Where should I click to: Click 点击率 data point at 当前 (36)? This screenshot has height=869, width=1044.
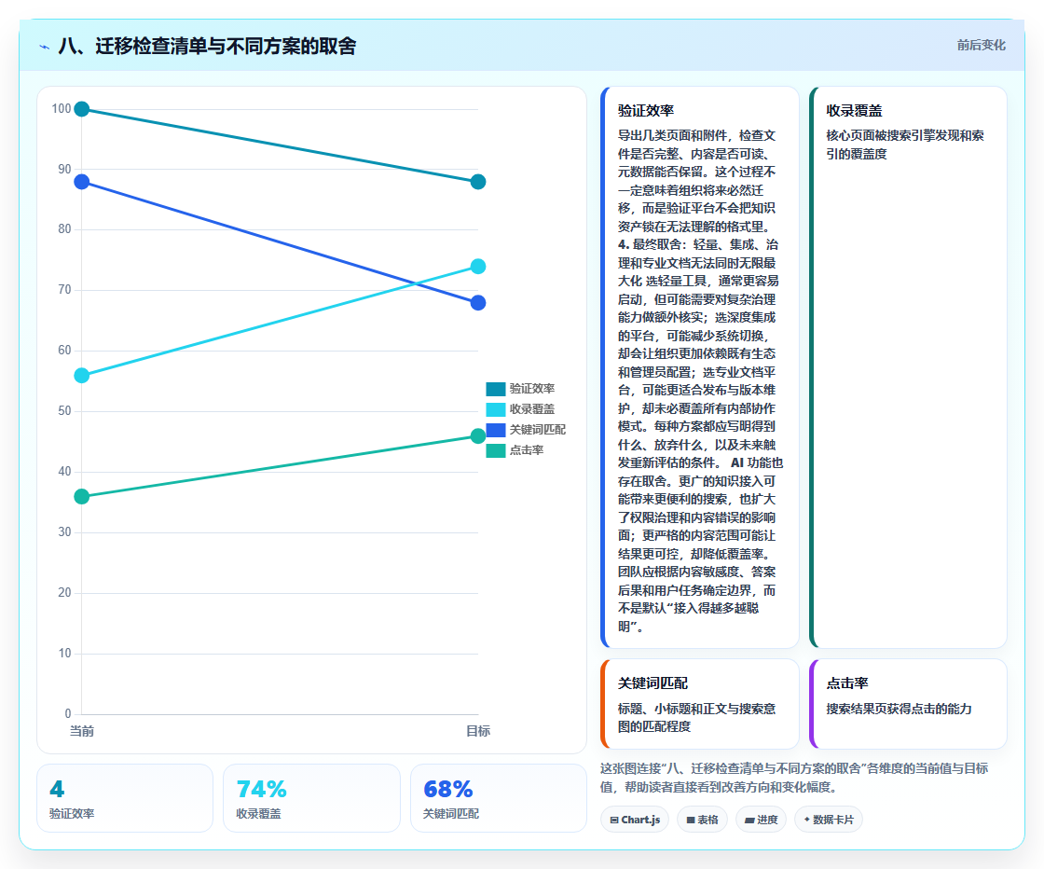[81, 497]
